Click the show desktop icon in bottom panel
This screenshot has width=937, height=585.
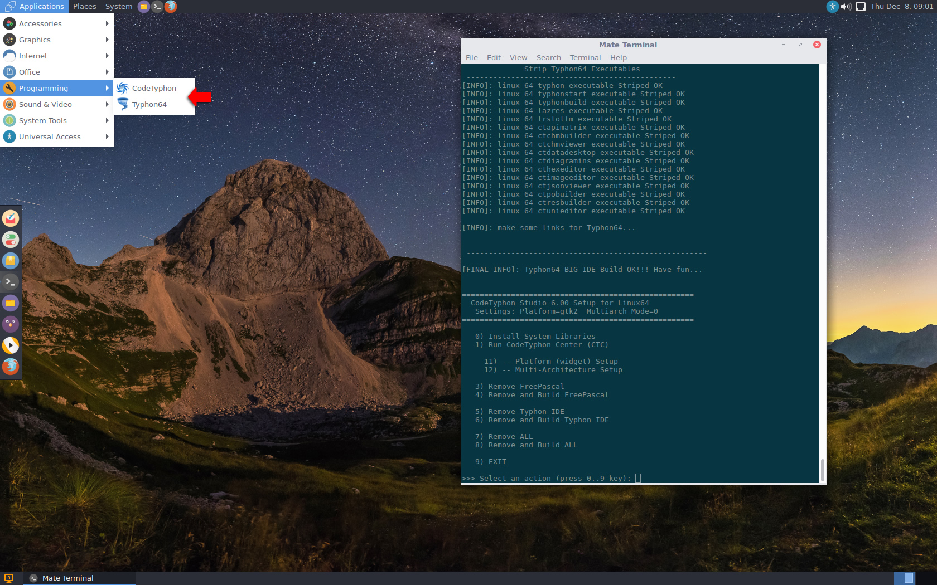click(x=8, y=578)
